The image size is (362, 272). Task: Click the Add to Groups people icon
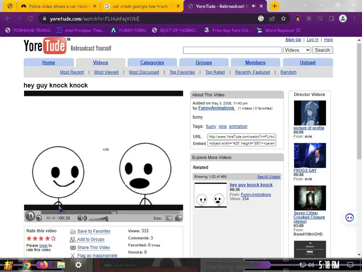(73, 240)
